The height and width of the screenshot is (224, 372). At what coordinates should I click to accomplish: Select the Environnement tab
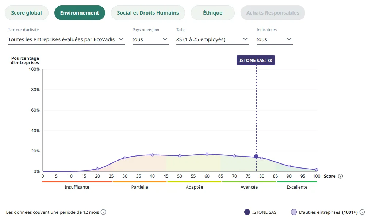pyautogui.click(x=80, y=13)
